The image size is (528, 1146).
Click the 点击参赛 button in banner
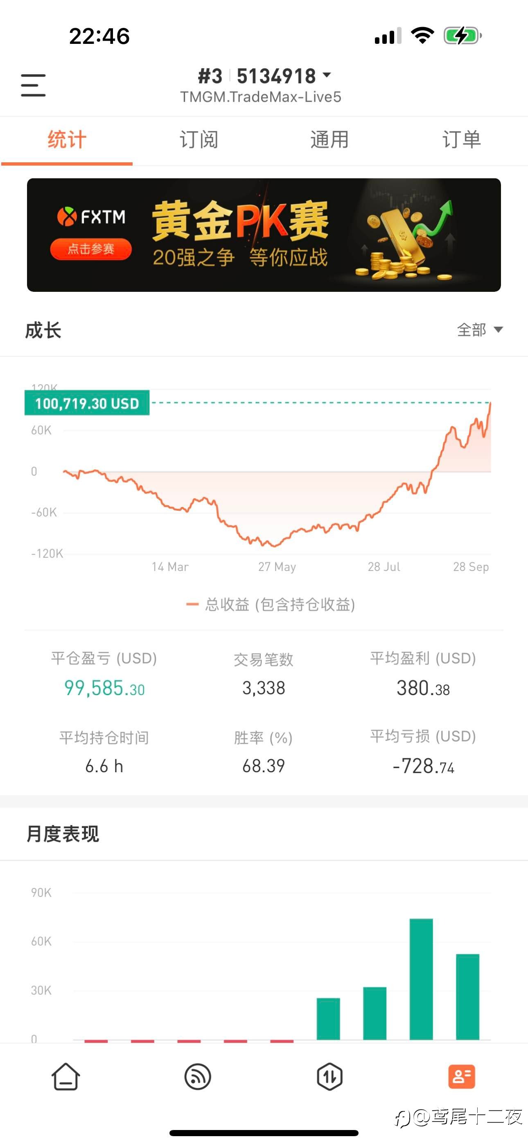91,249
